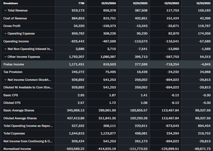Expand Net Non Operating Interest row chevron
The image size is (213, 151).
coord(5,49)
